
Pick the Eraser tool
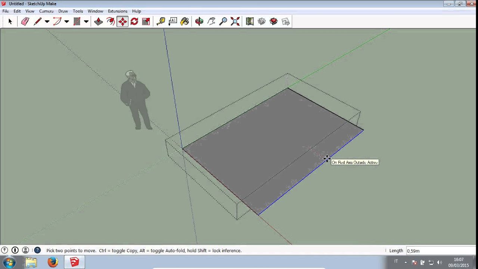pos(25,22)
